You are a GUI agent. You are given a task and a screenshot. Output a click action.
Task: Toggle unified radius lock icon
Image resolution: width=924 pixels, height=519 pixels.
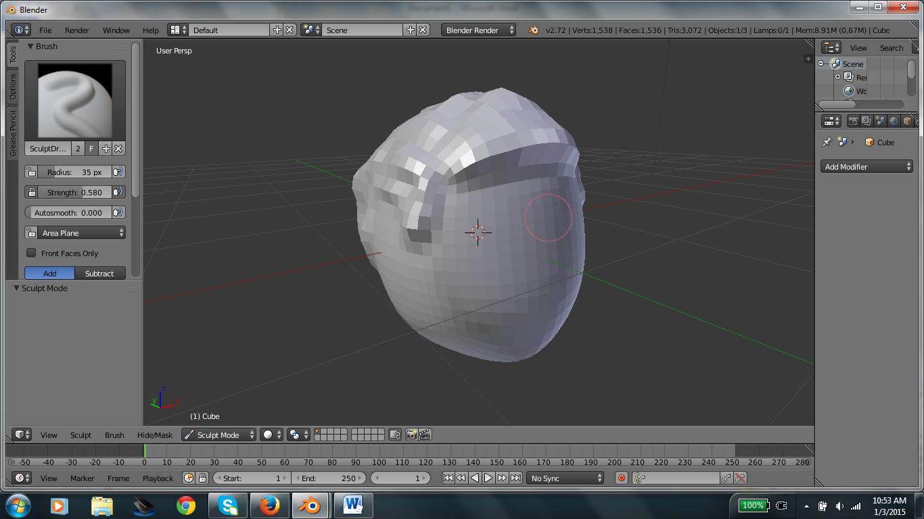31,172
